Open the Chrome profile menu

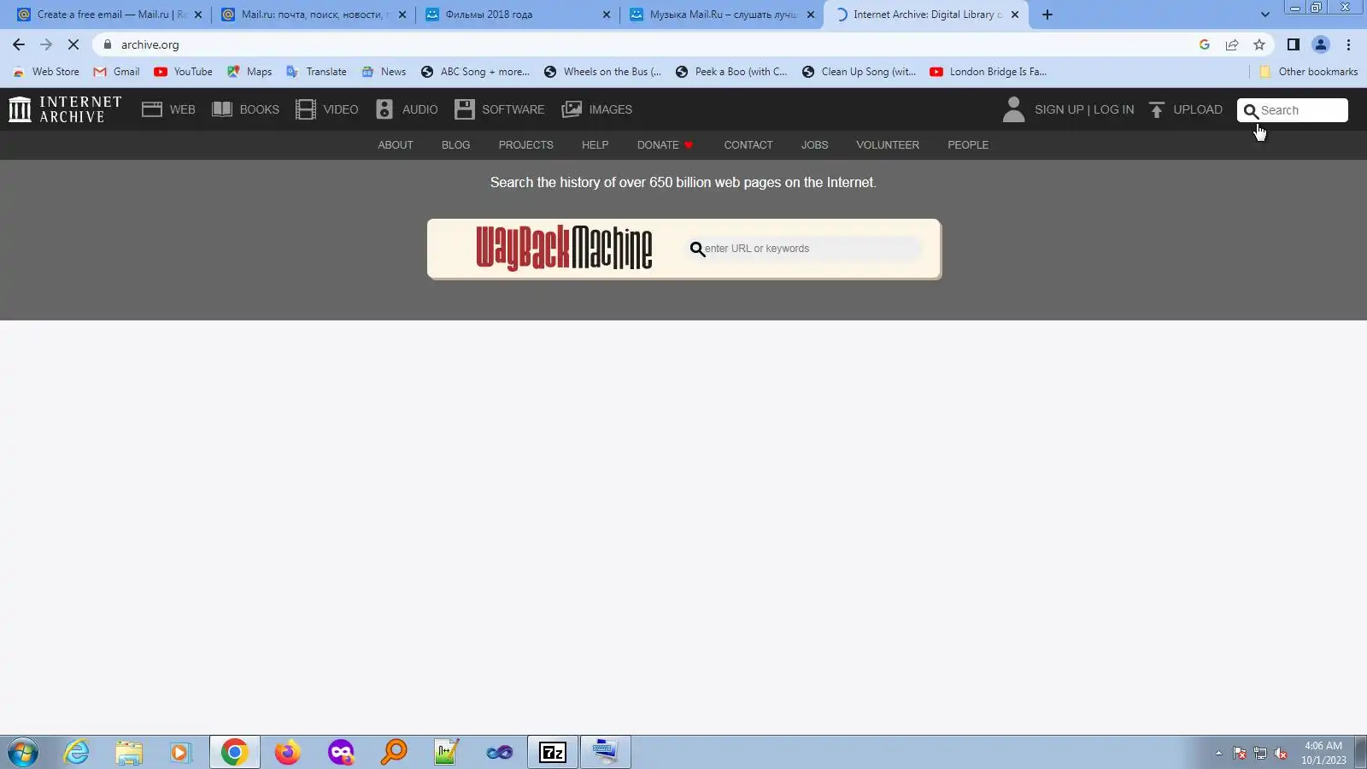click(1321, 44)
